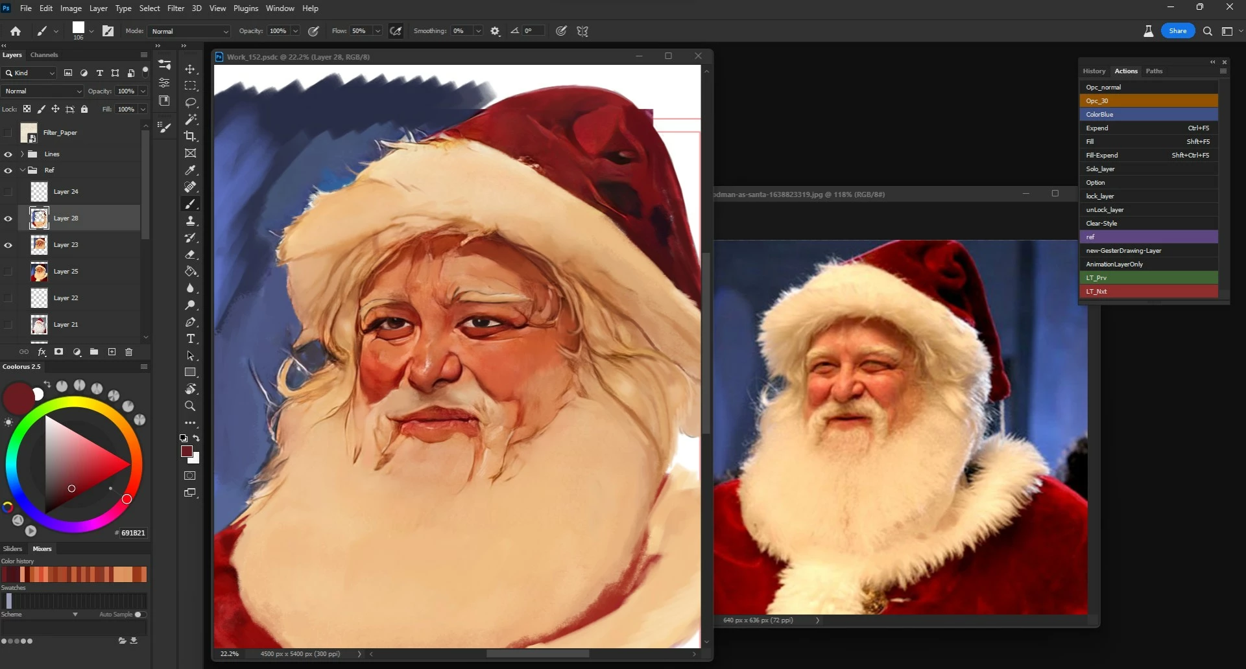The image size is (1246, 669).
Task: Select the Frame tool
Action: (x=190, y=154)
